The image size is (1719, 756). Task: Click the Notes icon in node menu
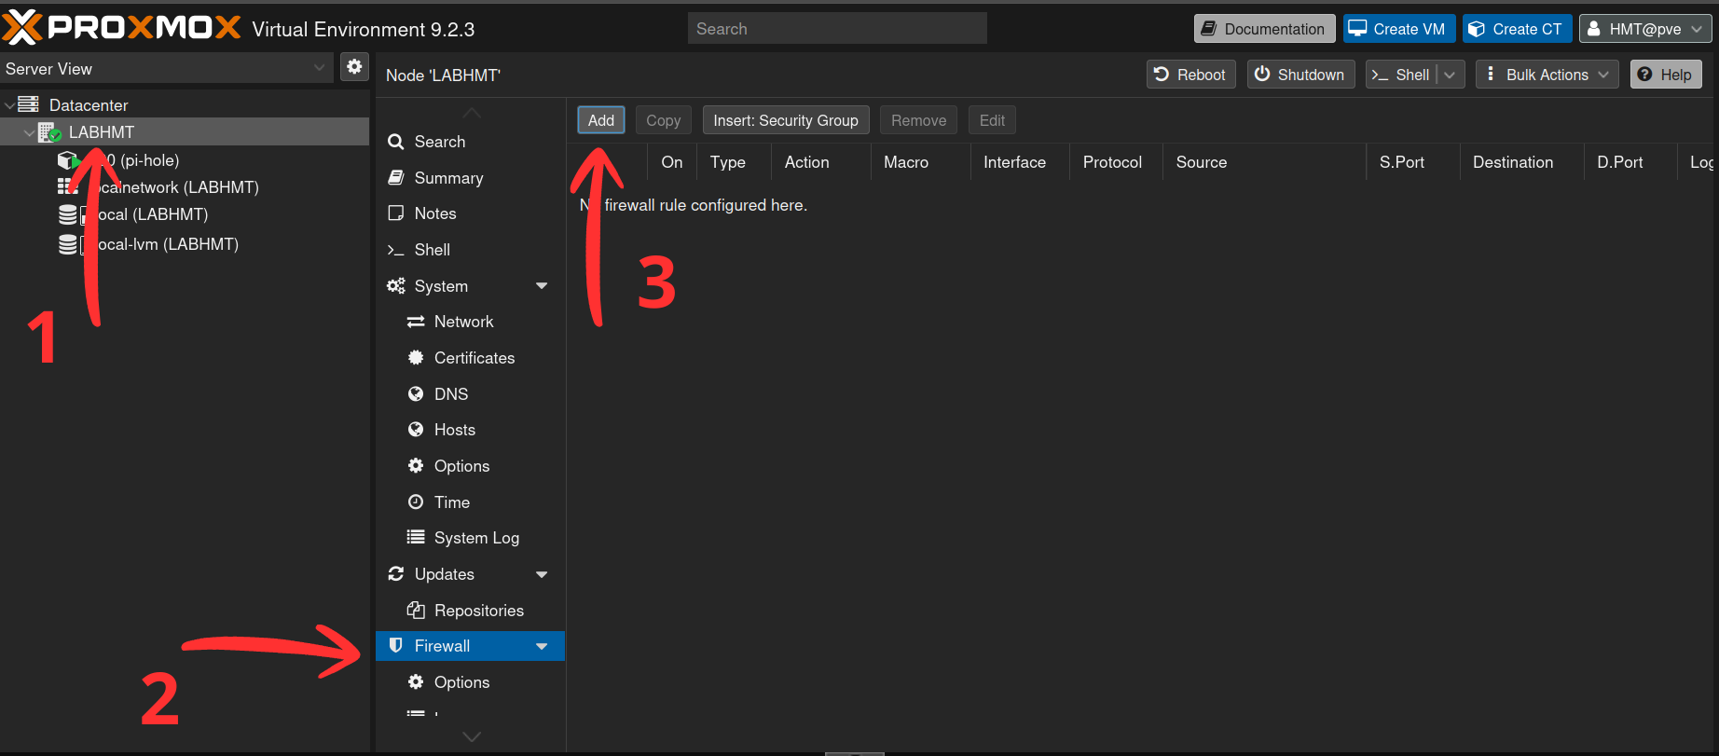pyautogui.click(x=396, y=213)
